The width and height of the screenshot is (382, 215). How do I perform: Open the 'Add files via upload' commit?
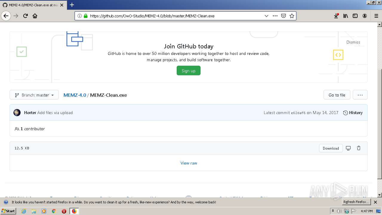click(55, 113)
